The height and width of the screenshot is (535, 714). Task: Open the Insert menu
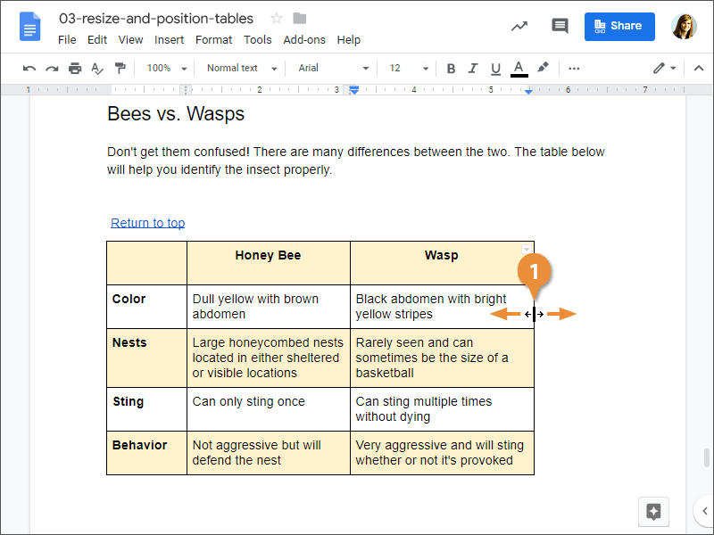click(170, 39)
